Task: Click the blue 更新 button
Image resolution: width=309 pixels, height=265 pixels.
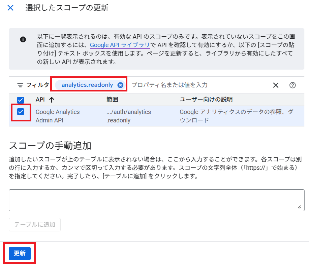Action: tap(20, 253)
